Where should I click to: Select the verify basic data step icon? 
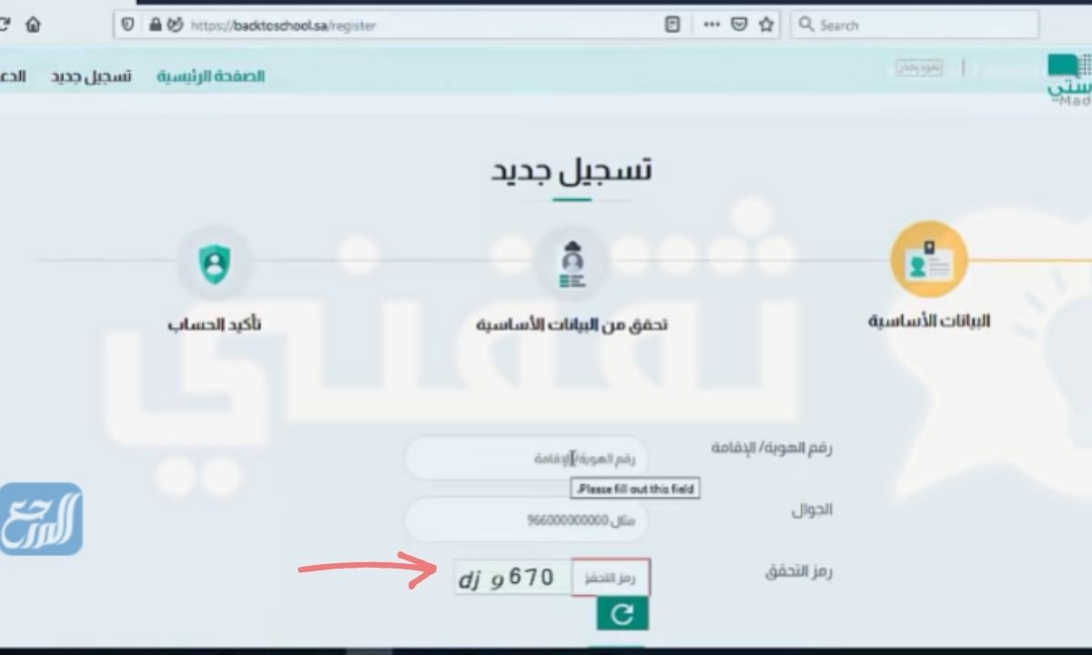click(572, 262)
